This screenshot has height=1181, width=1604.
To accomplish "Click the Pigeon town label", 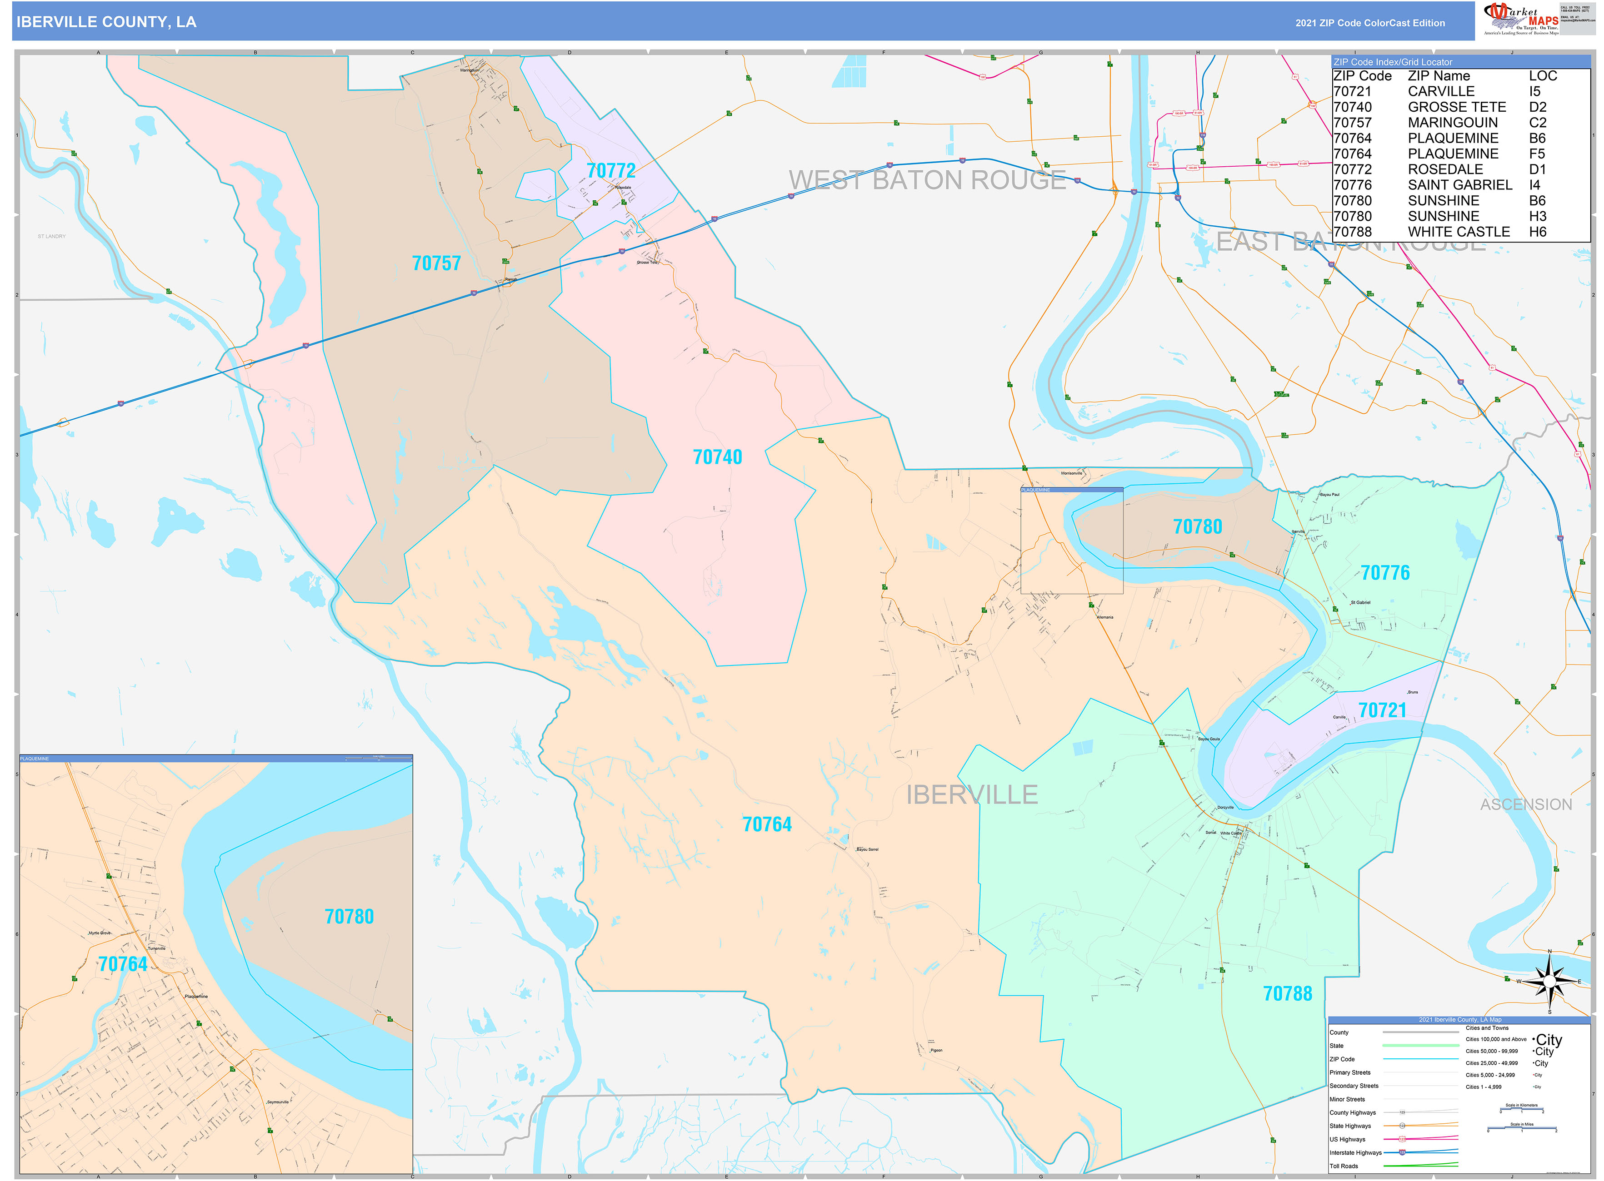I will (936, 1050).
